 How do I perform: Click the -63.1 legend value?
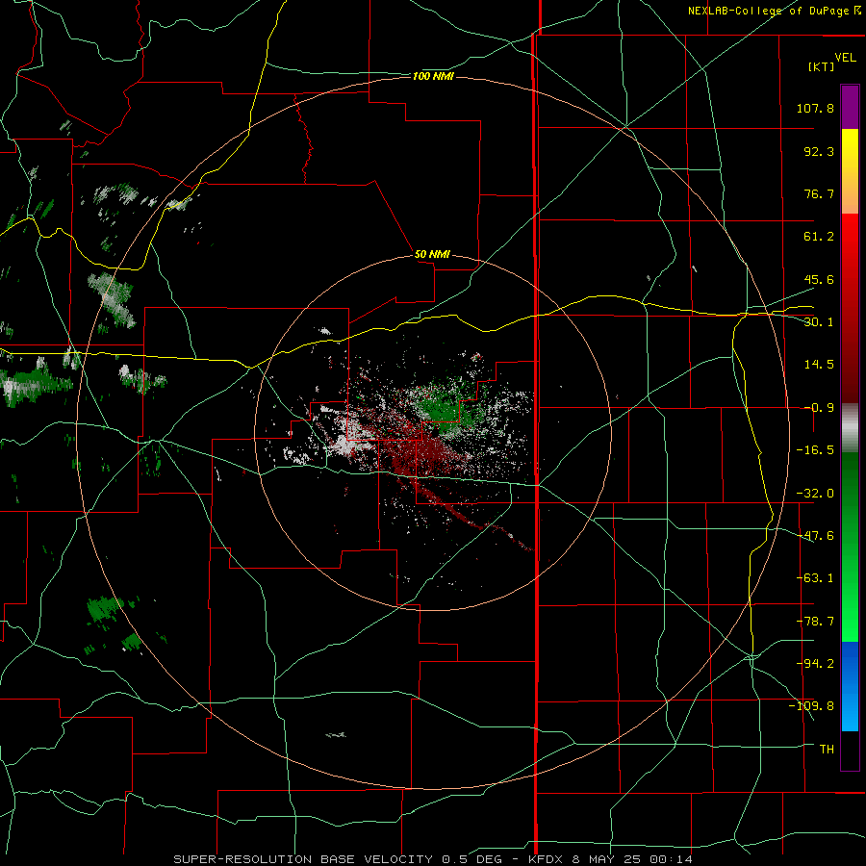[815, 578]
